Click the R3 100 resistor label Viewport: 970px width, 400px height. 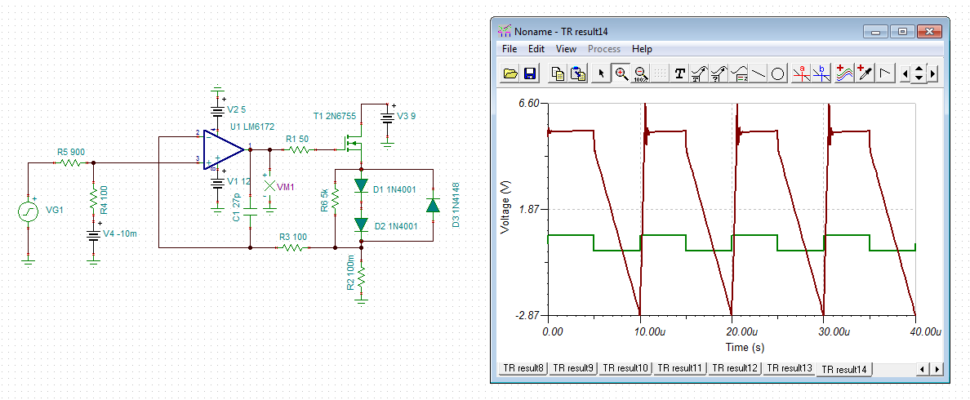tap(292, 236)
